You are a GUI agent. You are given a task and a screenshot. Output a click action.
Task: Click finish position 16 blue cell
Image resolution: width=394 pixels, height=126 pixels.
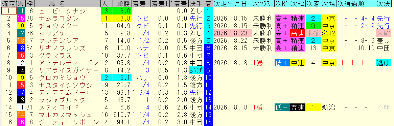coord(208,122)
